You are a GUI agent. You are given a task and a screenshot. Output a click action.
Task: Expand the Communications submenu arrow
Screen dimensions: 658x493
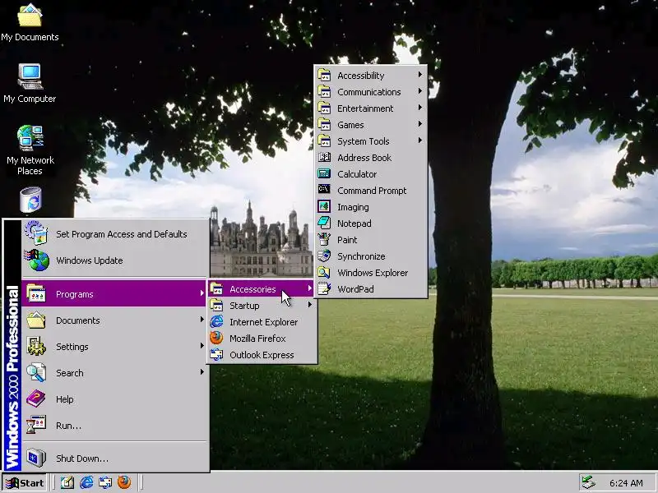pos(419,91)
